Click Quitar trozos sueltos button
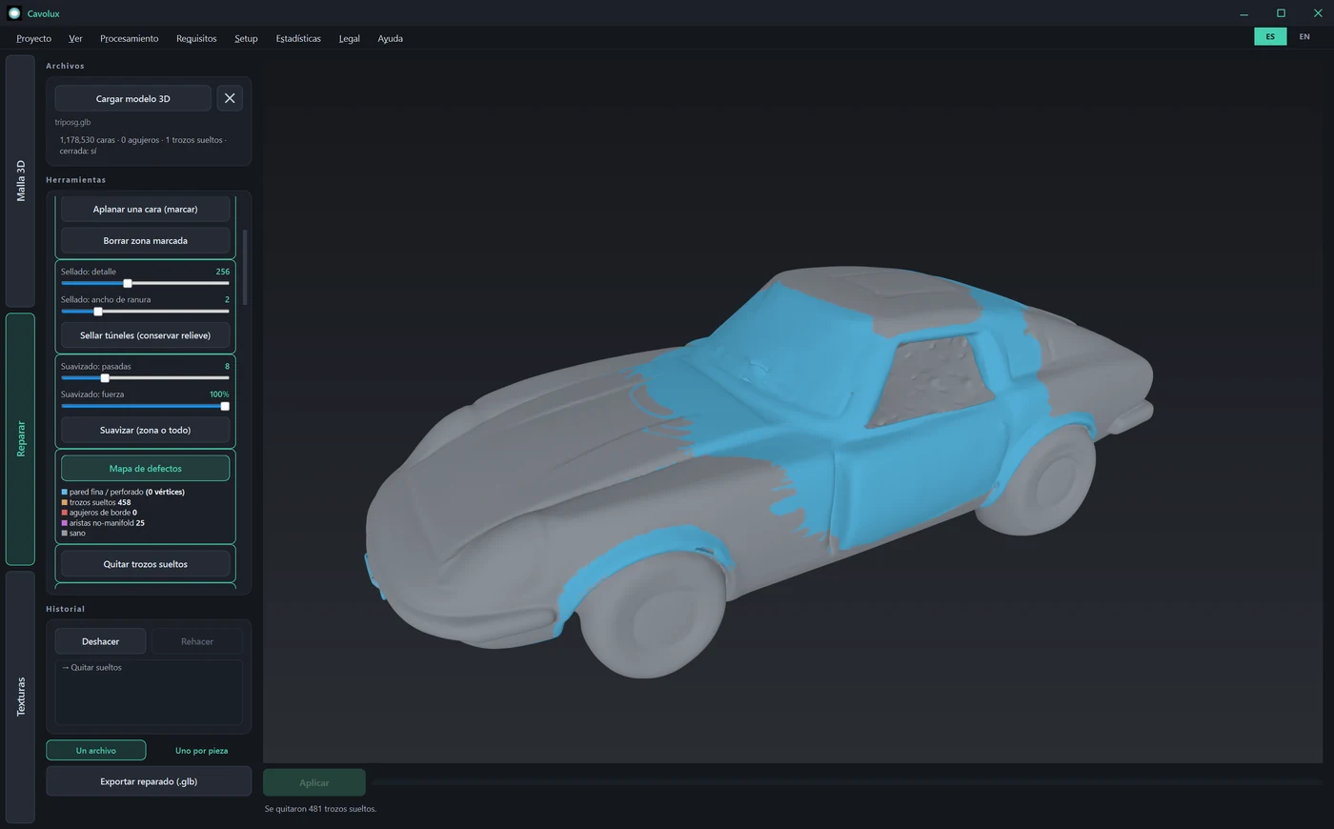The height and width of the screenshot is (829, 1334). tap(146, 564)
